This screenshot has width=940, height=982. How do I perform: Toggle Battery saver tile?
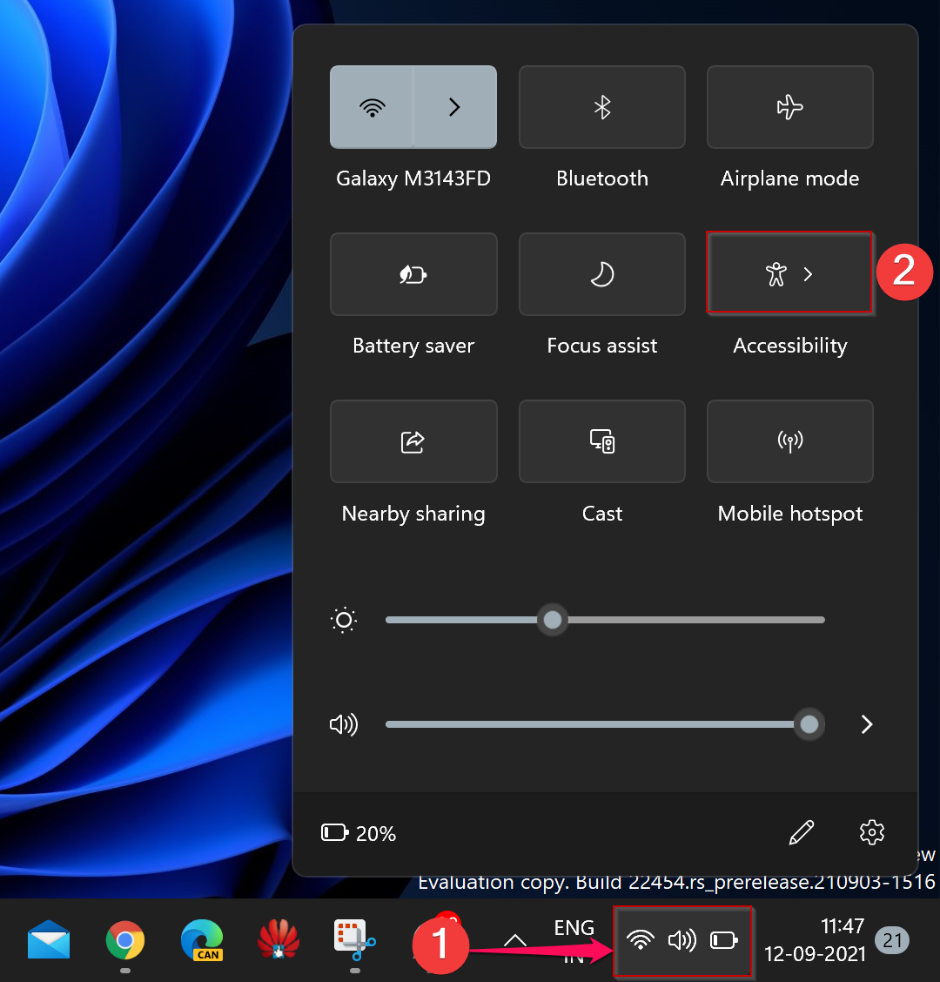click(x=413, y=274)
